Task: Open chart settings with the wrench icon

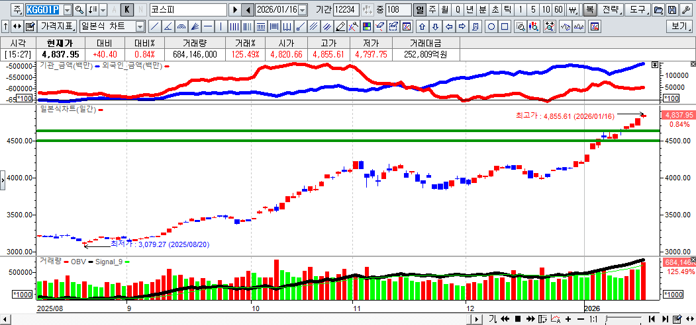Action: point(685,10)
